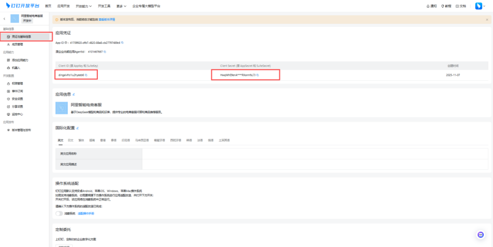Click the AgentId number 4101467667
493x247 pixels.
pyautogui.click(x=95, y=52)
